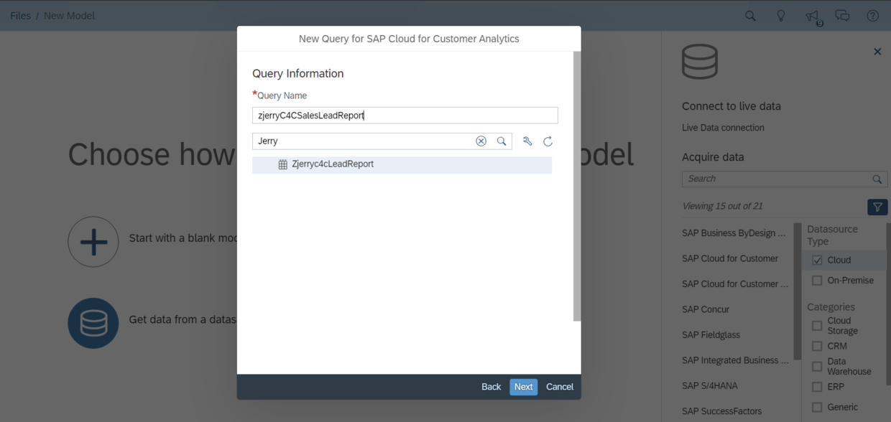Viewport: 891px width, 422px height.
Task: Click the dialog vertical scrollbar
Action: click(576, 187)
